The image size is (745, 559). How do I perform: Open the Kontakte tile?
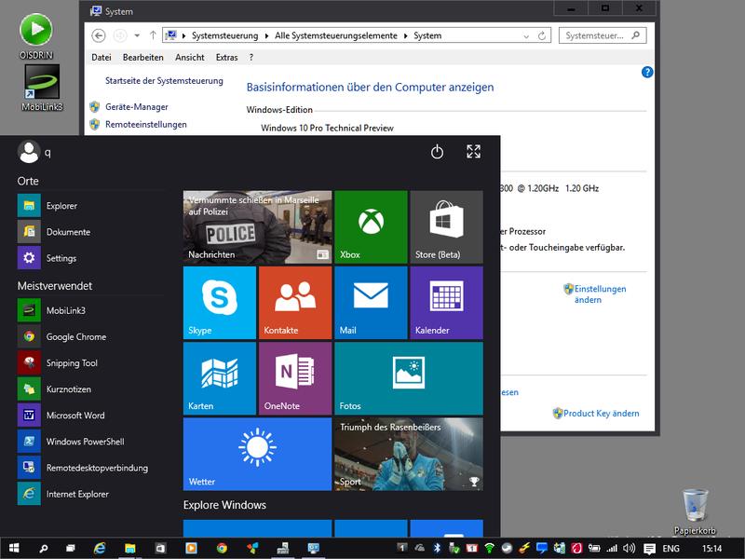click(x=295, y=303)
